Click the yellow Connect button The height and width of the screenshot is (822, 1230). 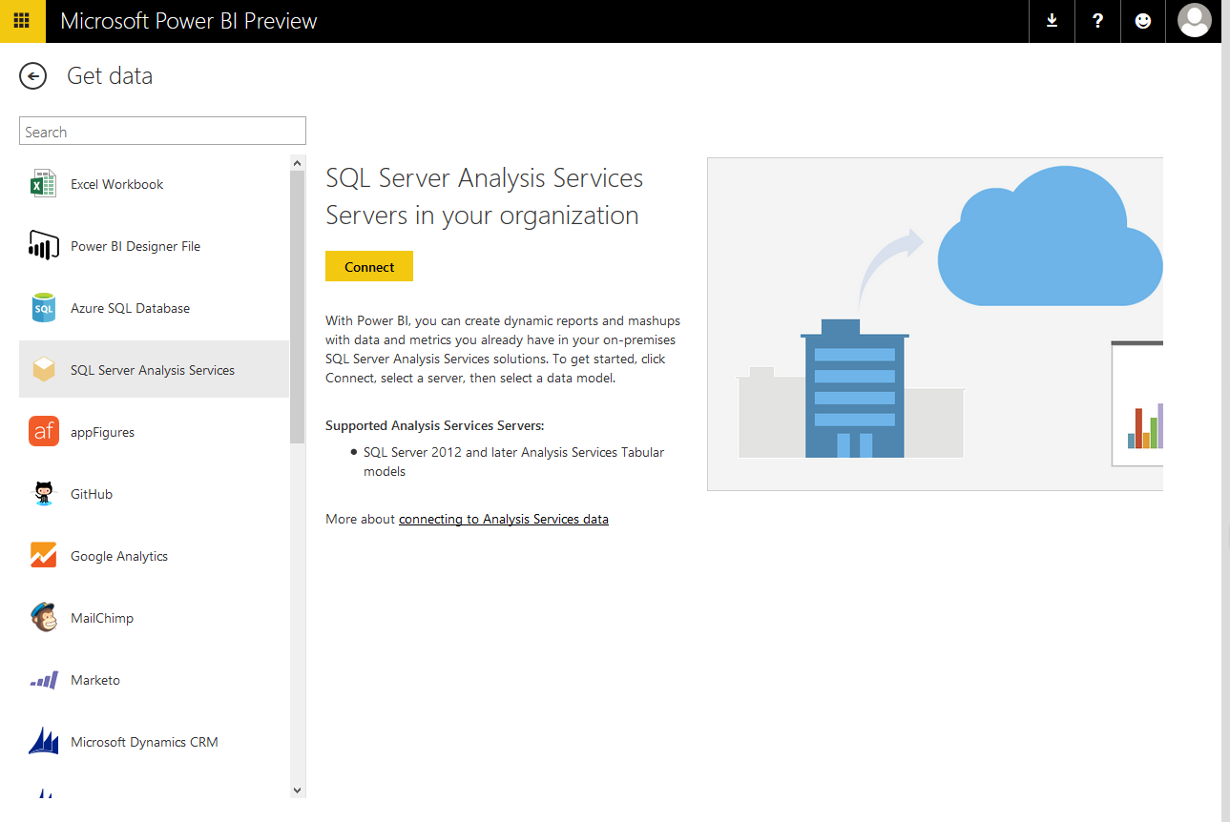(369, 267)
